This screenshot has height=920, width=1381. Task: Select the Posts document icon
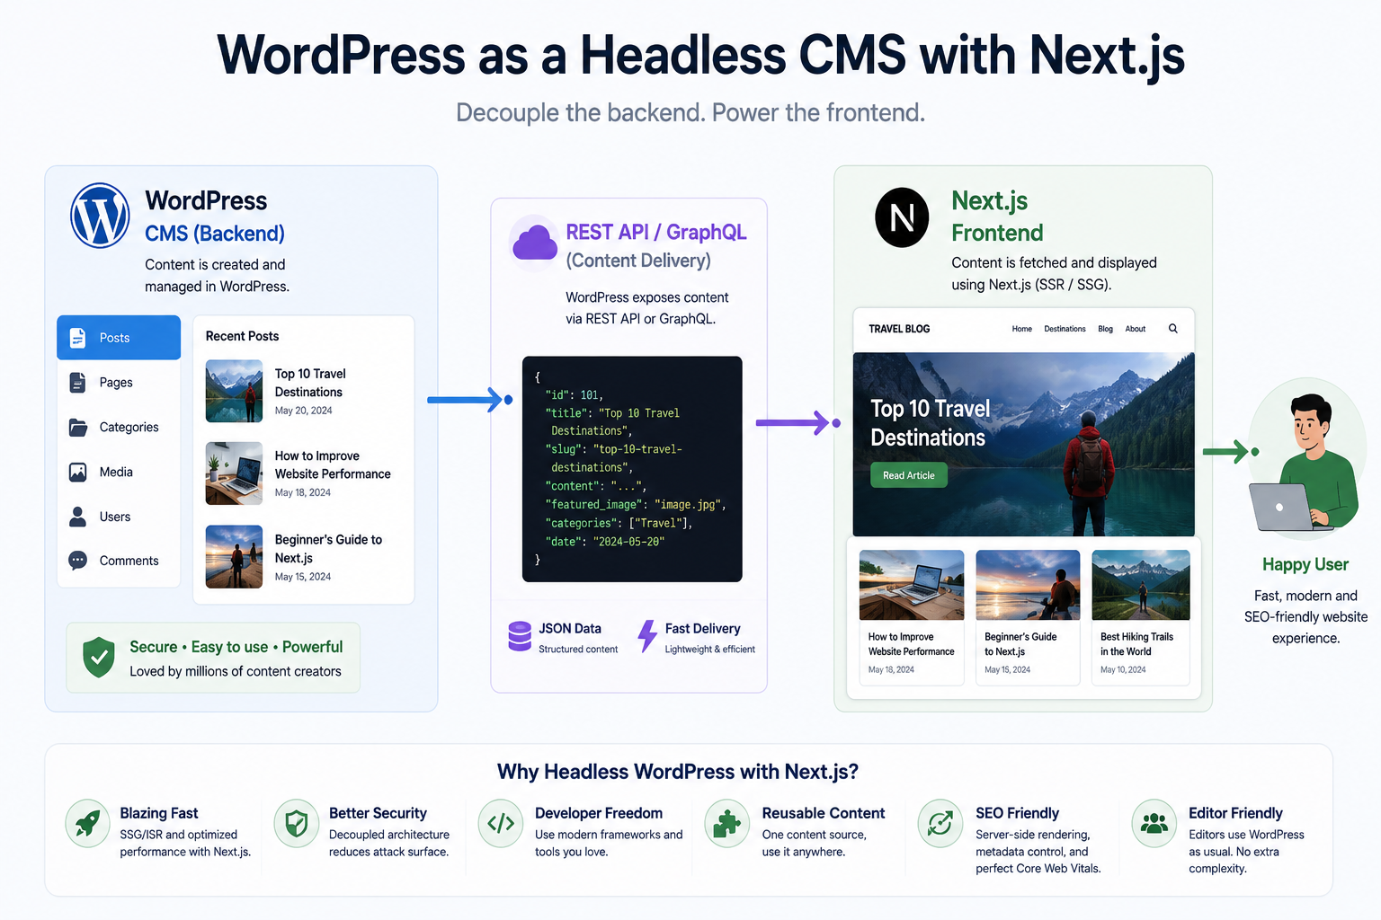pyautogui.click(x=78, y=338)
